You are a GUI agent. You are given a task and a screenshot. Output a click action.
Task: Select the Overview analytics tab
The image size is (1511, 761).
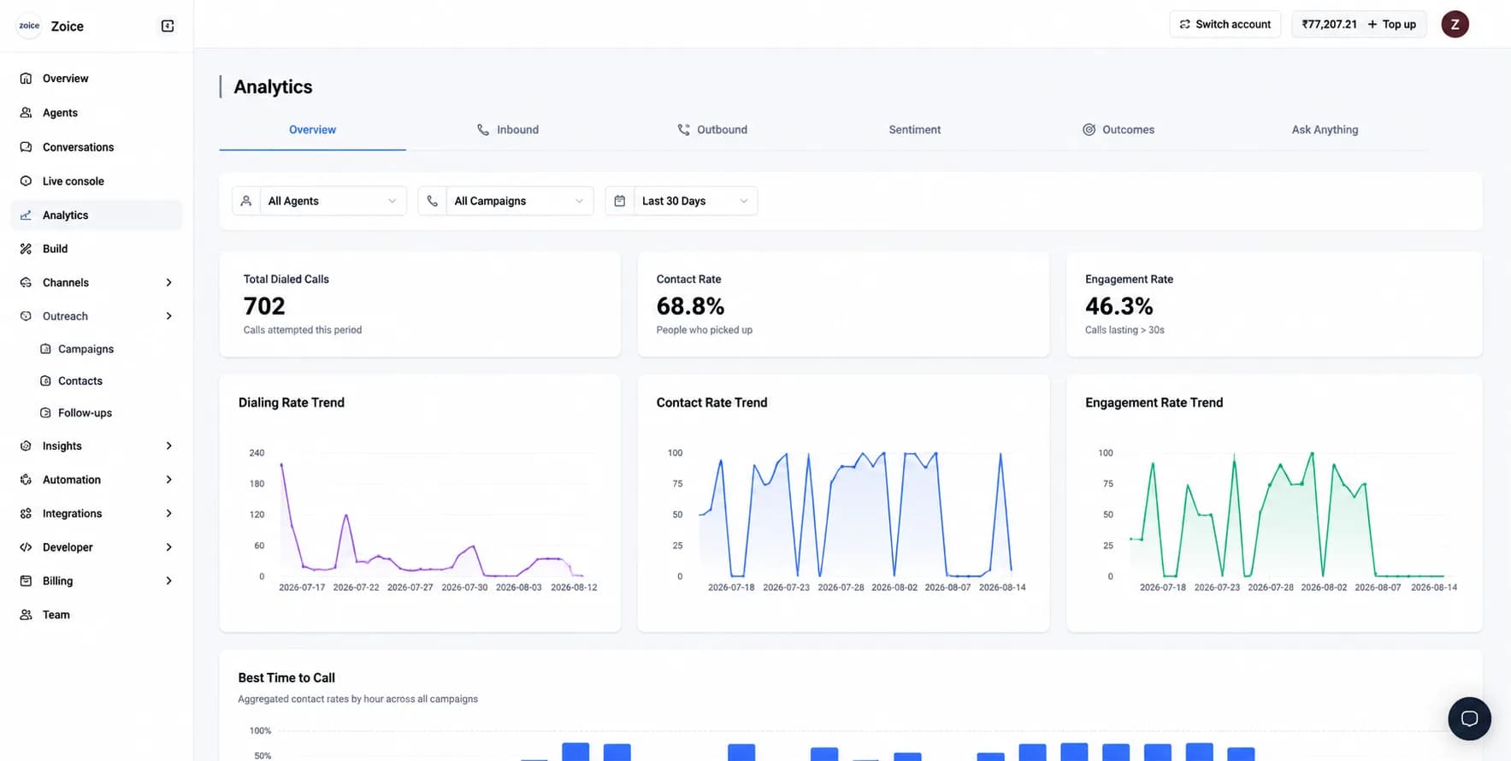pos(312,130)
